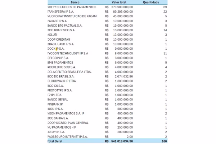
Task: Click the DOCK IP S.A. cell
Action: tap(56, 49)
